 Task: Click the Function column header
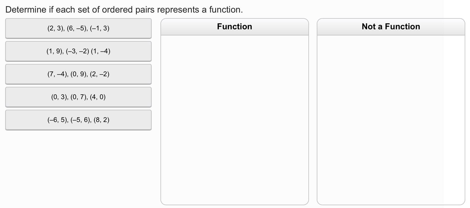(234, 27)
